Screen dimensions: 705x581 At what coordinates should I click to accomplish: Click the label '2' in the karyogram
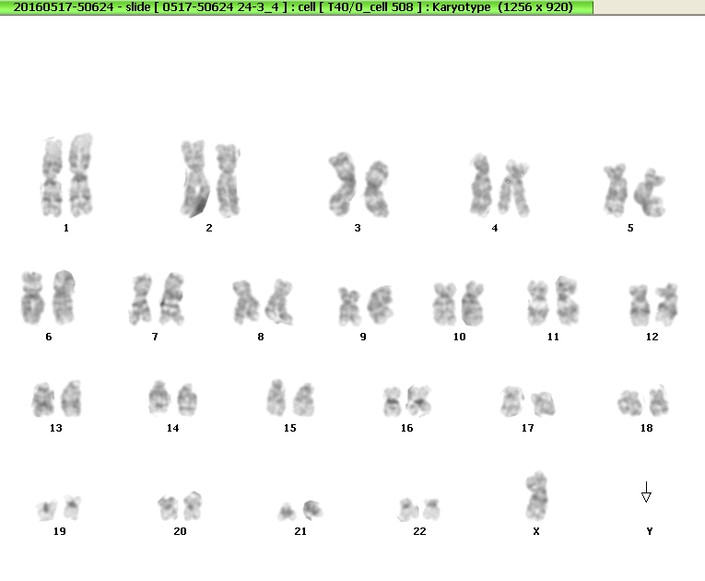coord(209,228)
